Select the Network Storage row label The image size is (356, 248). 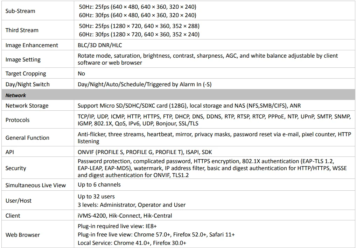(27, 105)
